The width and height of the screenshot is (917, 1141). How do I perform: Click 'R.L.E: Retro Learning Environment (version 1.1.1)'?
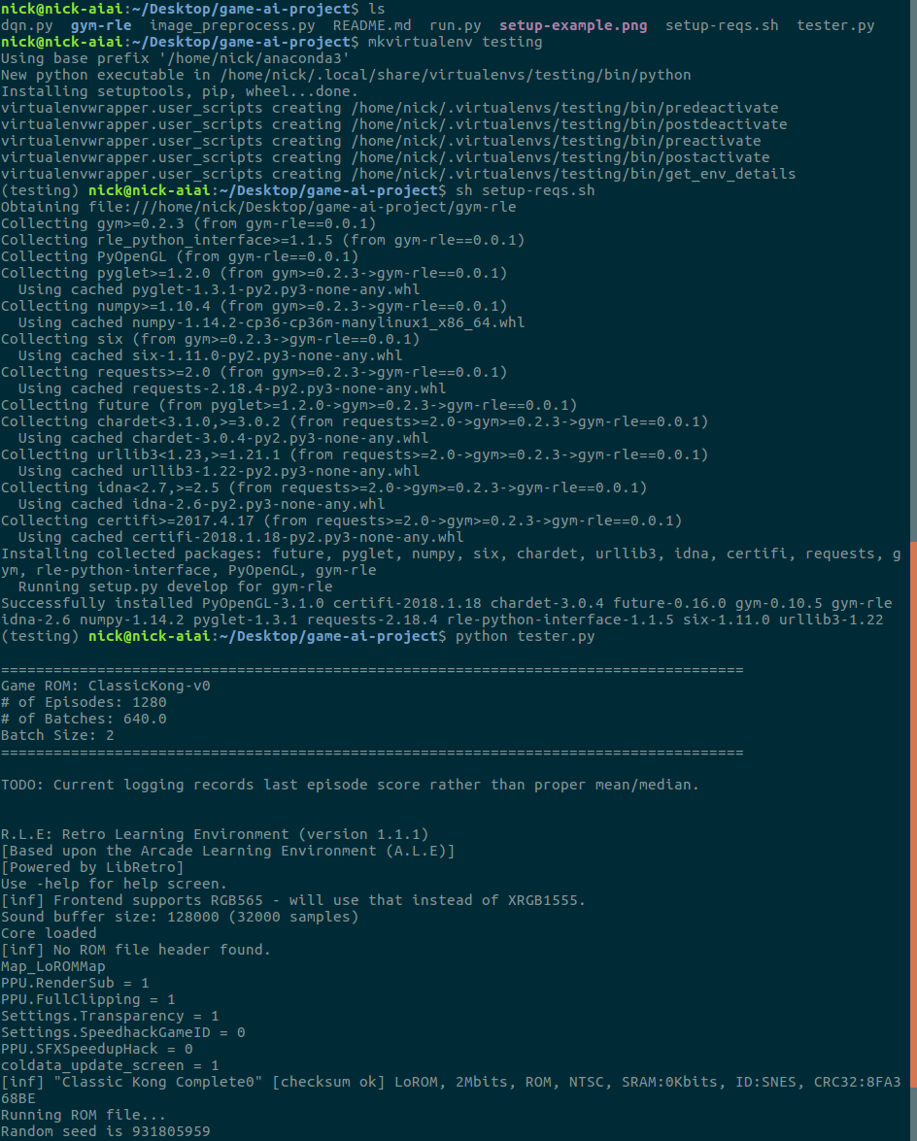(215, 835)
